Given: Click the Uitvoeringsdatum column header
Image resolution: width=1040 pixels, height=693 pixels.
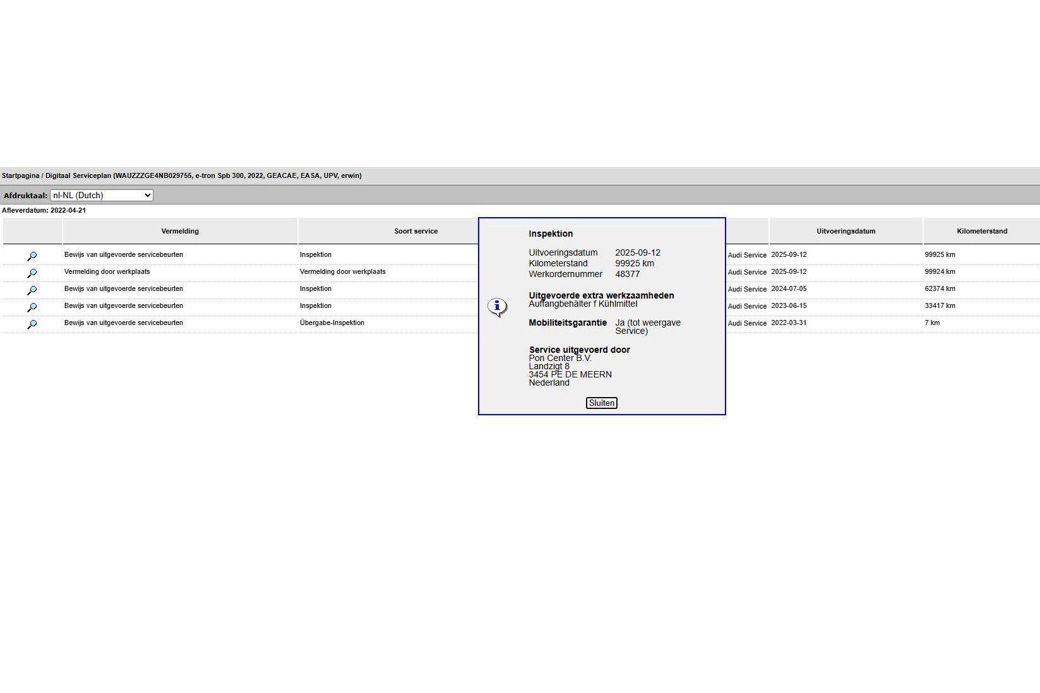Looking at the screenshot, I should [846, 231].
